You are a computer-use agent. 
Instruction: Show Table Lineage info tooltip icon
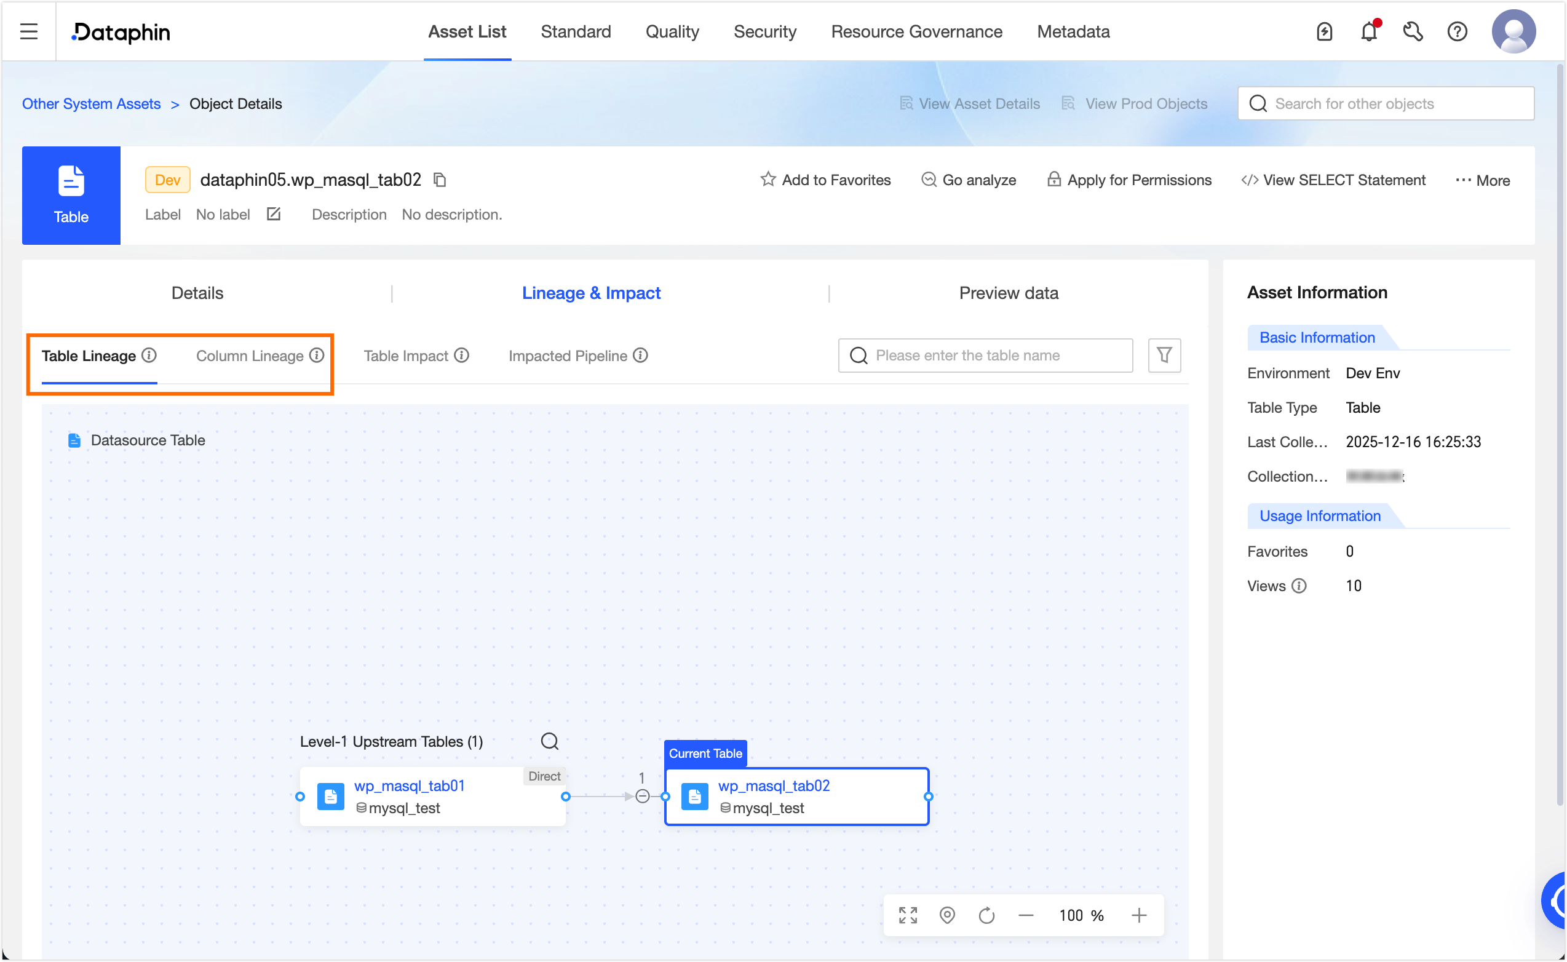coord(149,355)
